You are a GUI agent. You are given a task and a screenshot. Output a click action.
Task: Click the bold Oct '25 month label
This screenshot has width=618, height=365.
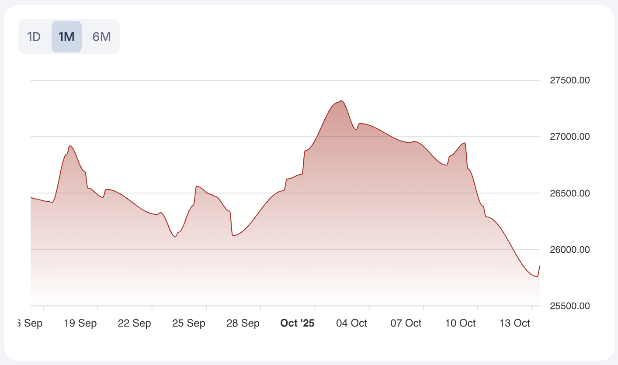point(297,324)
